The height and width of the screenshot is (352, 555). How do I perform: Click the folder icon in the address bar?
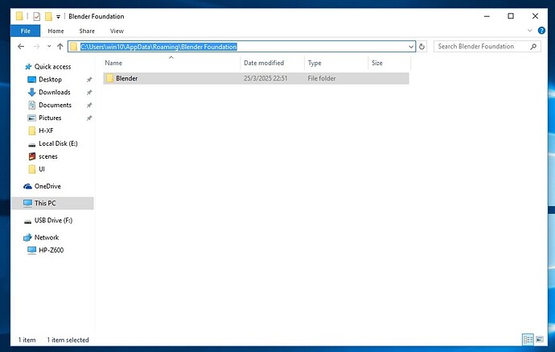(x=74, y=47)
